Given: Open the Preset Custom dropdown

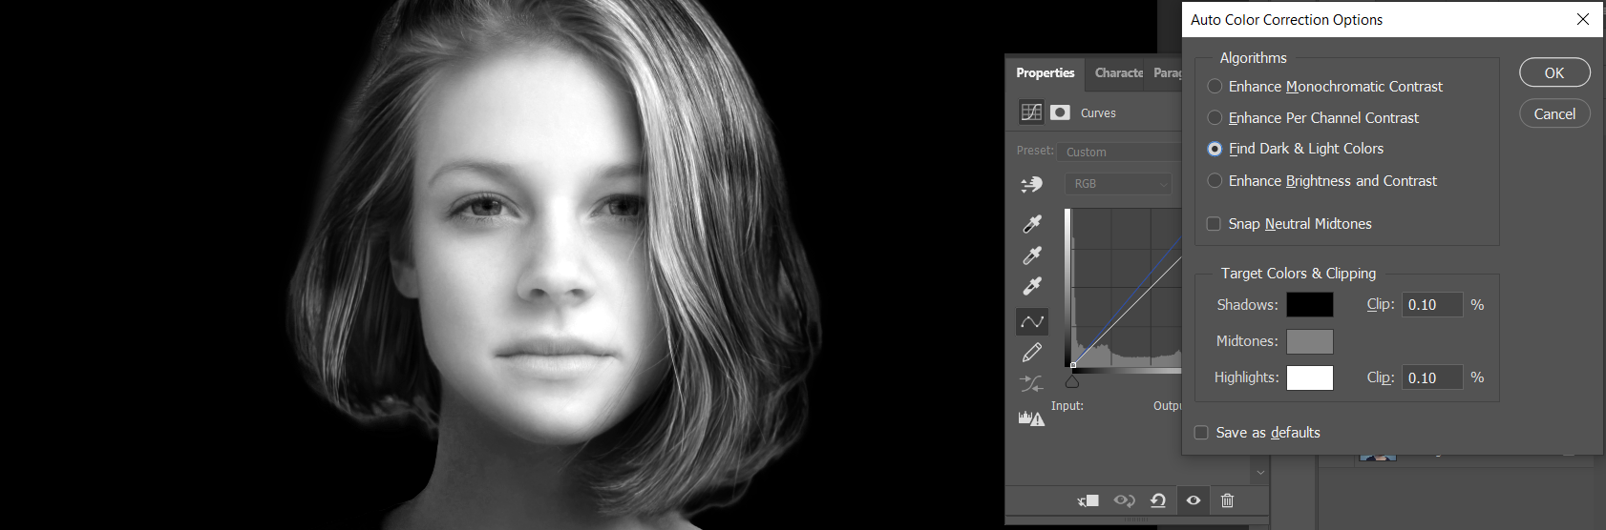Looking at the screenshot, I should 1121,152.
